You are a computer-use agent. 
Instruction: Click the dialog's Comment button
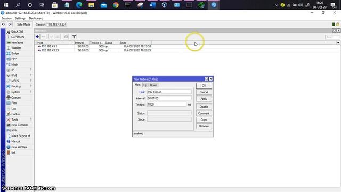[x=204, y=113]
